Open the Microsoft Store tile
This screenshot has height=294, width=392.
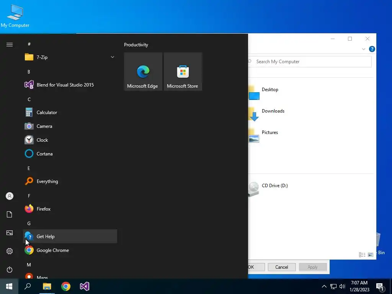coord(183,72)
